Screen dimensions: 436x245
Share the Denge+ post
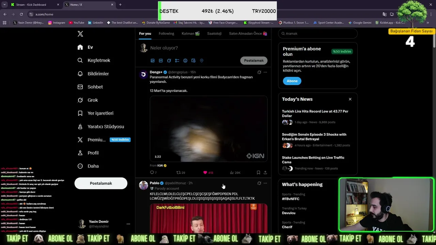(265, 173)
